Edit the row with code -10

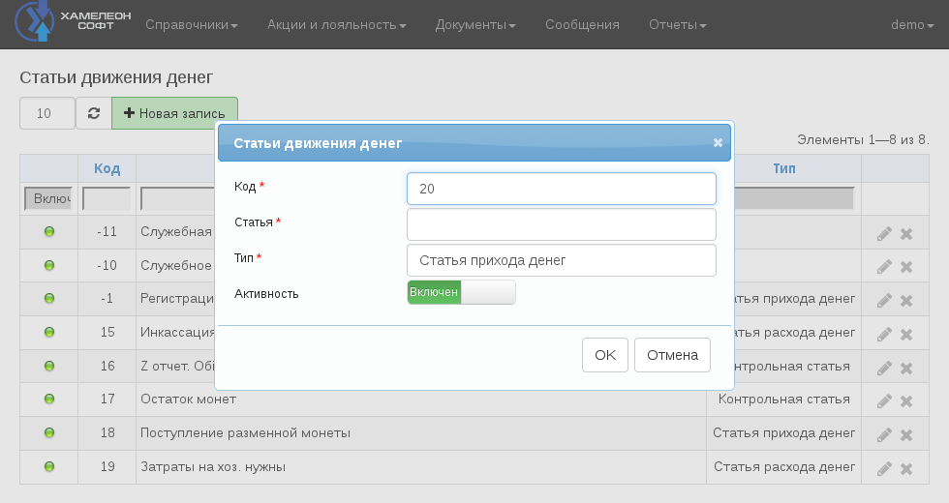pyautogui.click(x=884, y=267)
